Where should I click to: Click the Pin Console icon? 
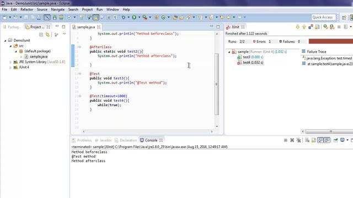335,140
